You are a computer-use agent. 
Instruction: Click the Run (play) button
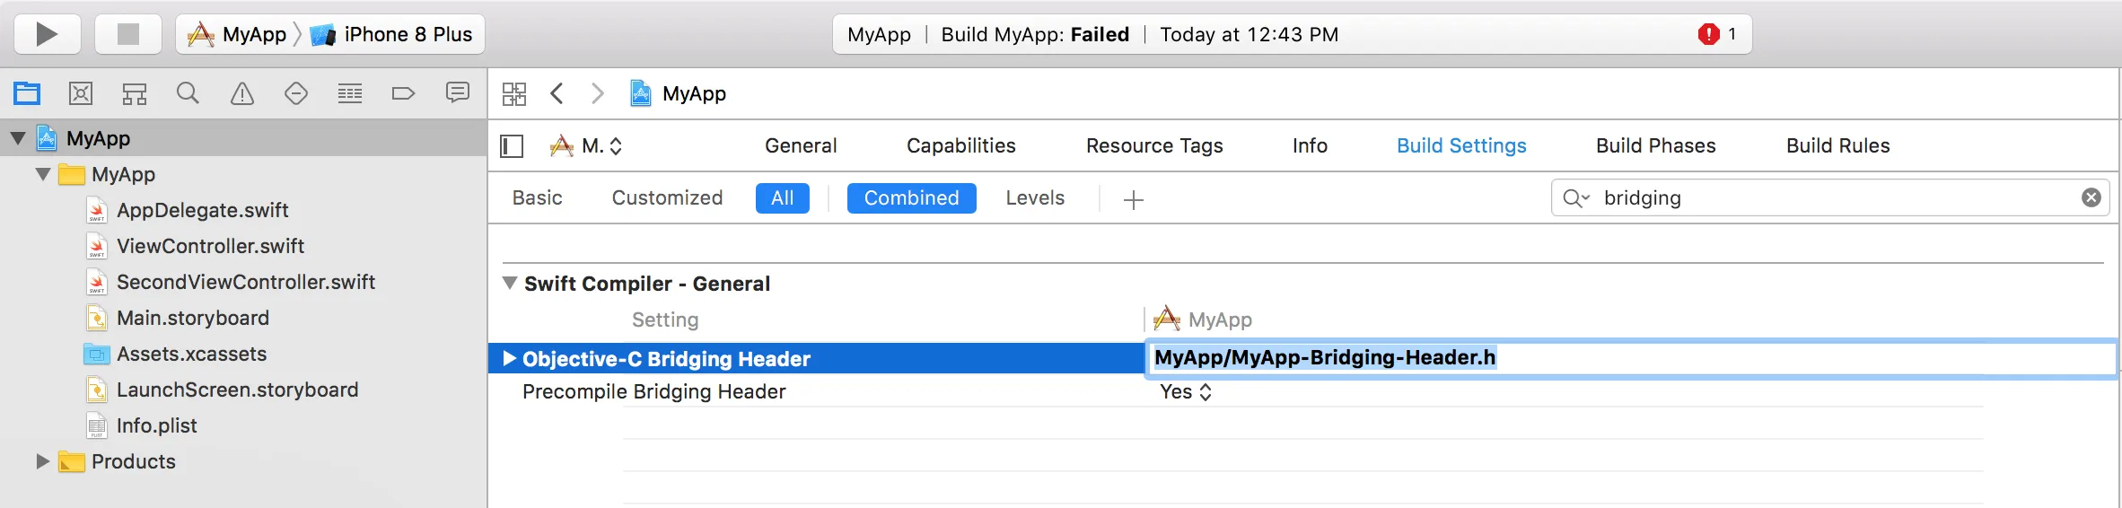point(47,34)
